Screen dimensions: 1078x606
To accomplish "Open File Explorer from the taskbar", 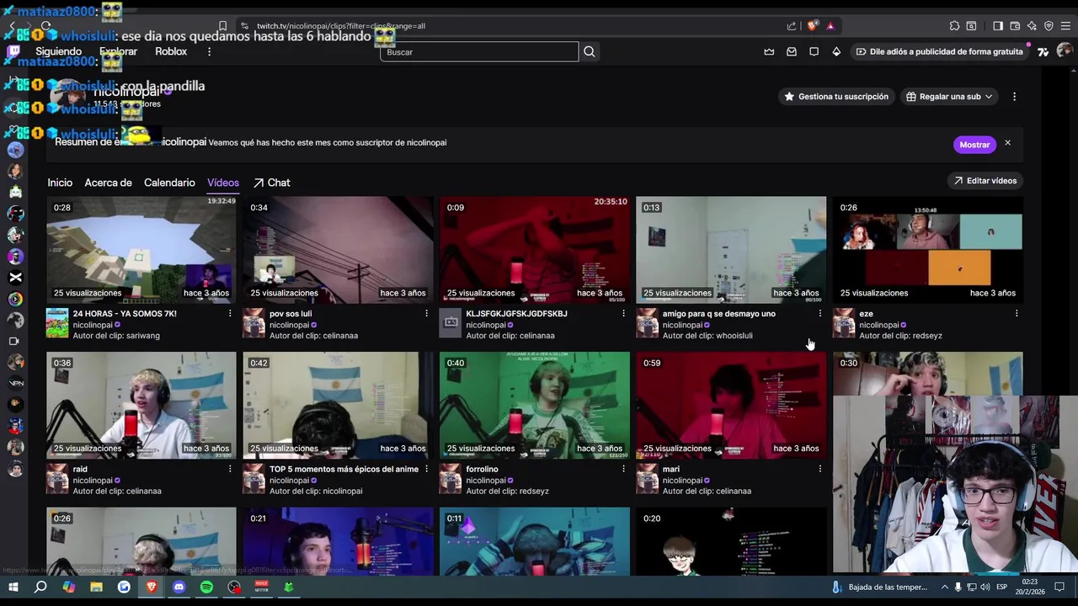I will tap(96, 587).
